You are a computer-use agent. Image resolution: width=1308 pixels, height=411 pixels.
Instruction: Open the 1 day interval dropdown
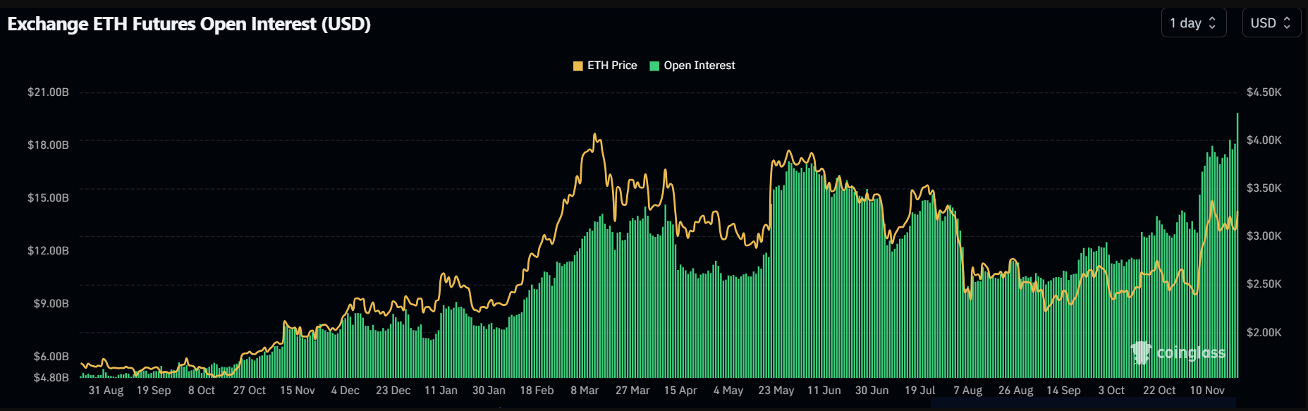tap(1194, 23)
